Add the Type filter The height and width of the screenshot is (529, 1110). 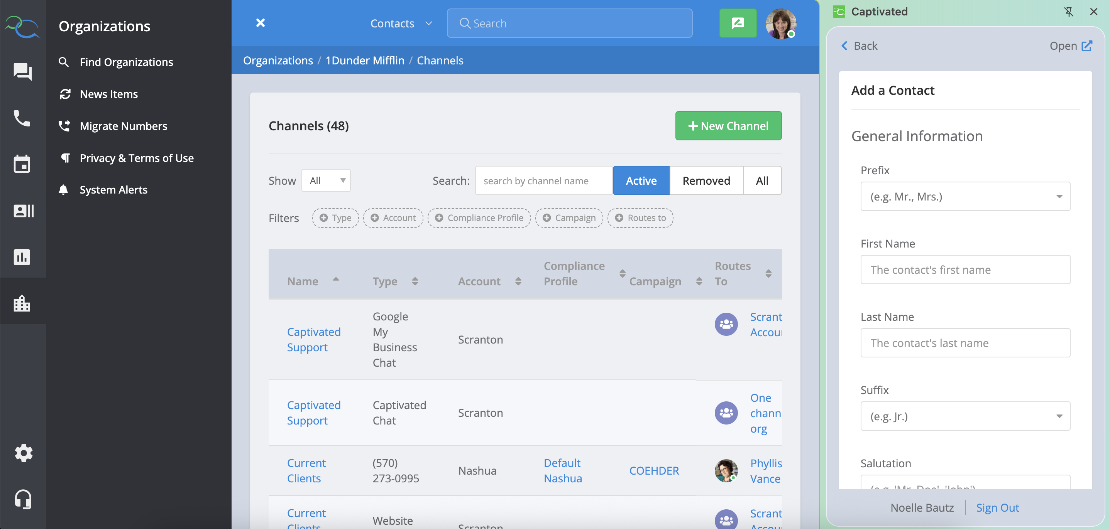(x=336, y=218)
